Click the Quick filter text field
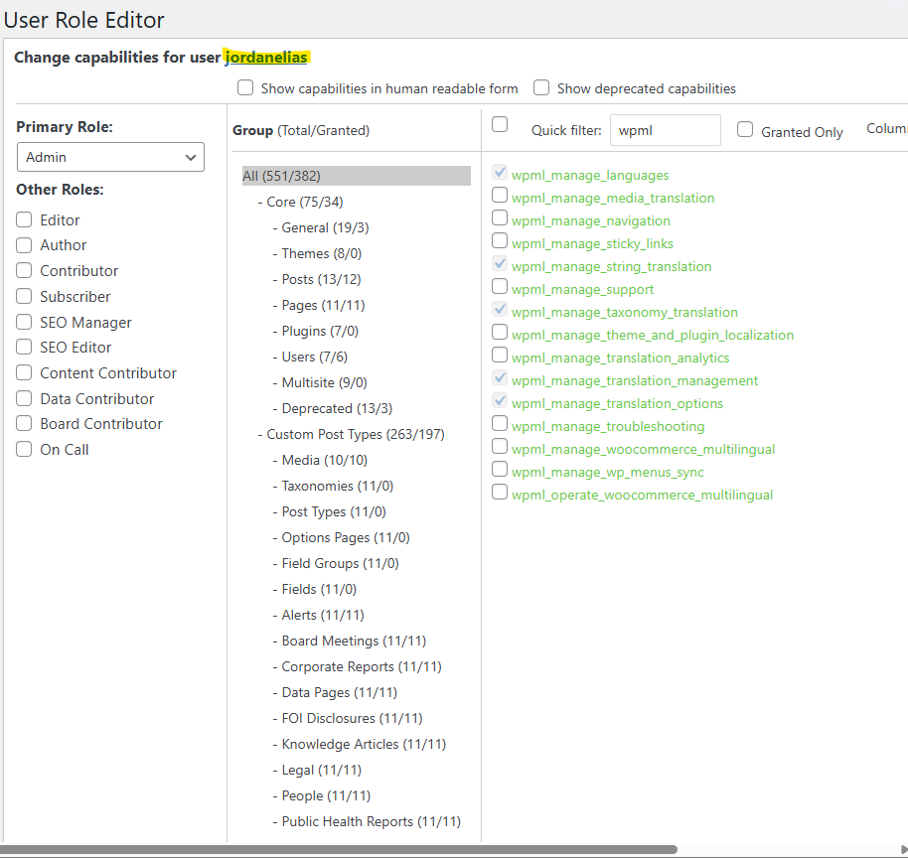The image size is (908, 858). (665, 130)
